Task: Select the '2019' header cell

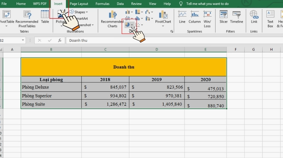Action: 157,79
